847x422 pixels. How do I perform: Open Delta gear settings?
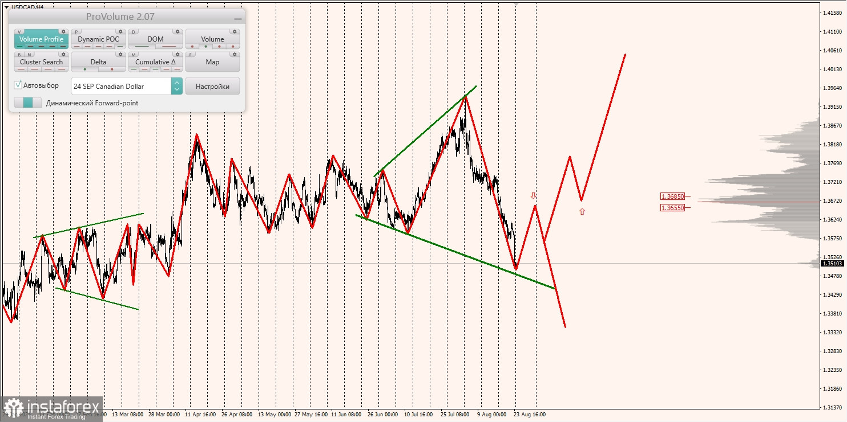120,55
